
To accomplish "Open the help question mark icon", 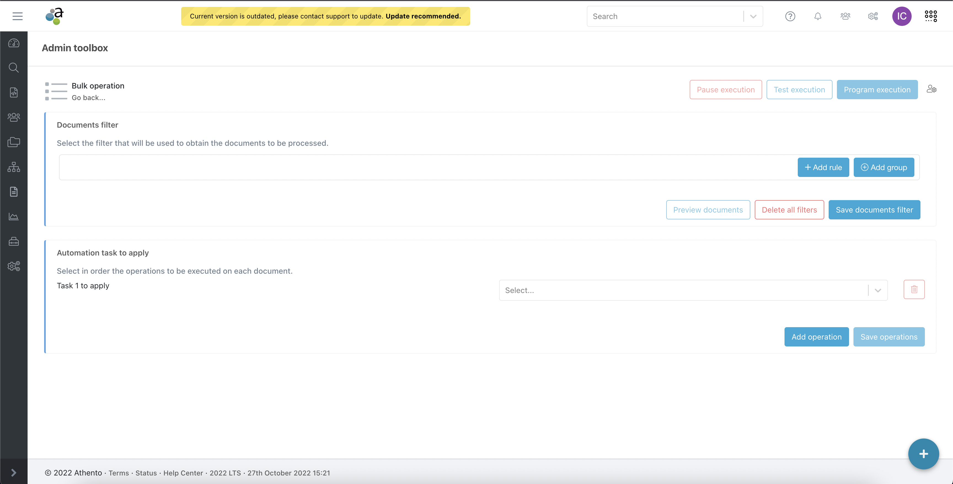I will point(790,16).
